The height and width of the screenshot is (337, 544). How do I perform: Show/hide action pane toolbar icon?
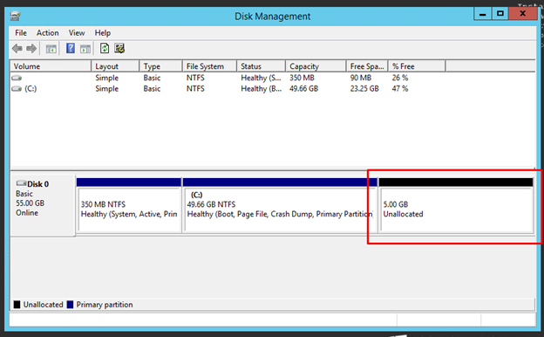pyautogui.click(x=85, y=49)
